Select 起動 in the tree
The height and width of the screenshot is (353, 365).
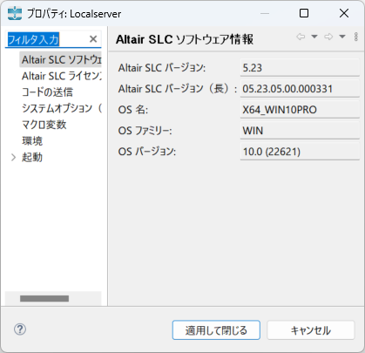pos(32,157)
